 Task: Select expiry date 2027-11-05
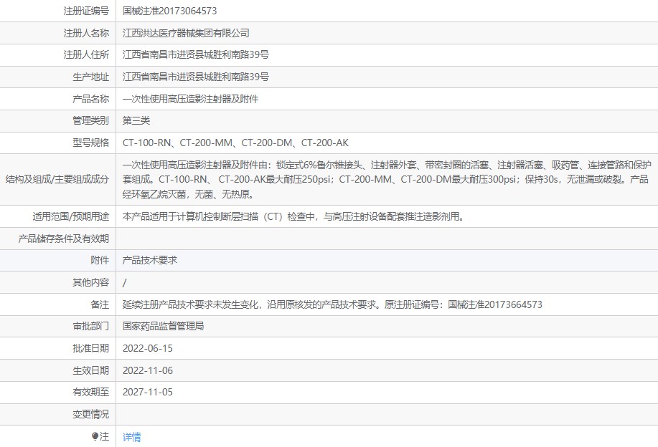point(148,392)
